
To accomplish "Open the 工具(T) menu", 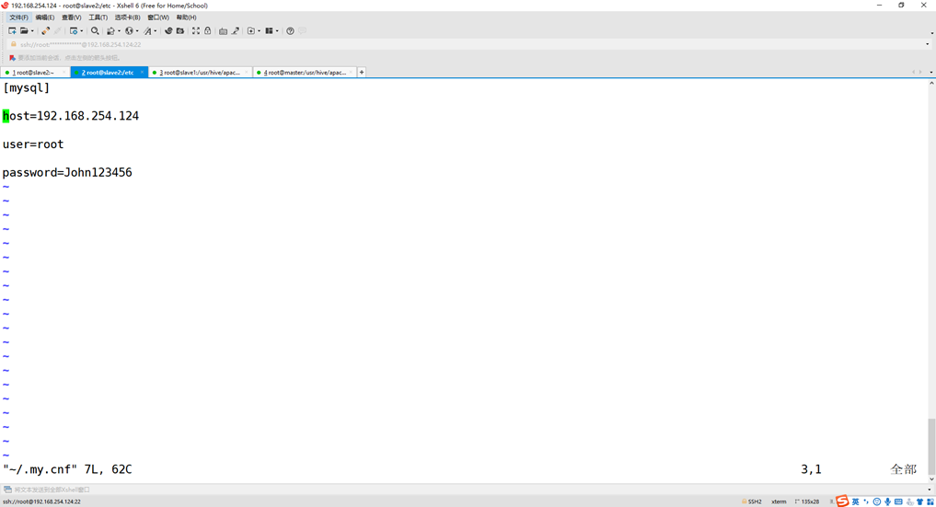I will click(x=98, y=17).
